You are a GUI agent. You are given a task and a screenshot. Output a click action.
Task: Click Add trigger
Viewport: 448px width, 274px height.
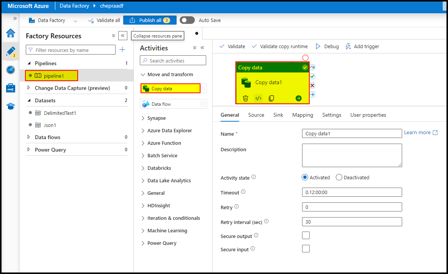362,46
